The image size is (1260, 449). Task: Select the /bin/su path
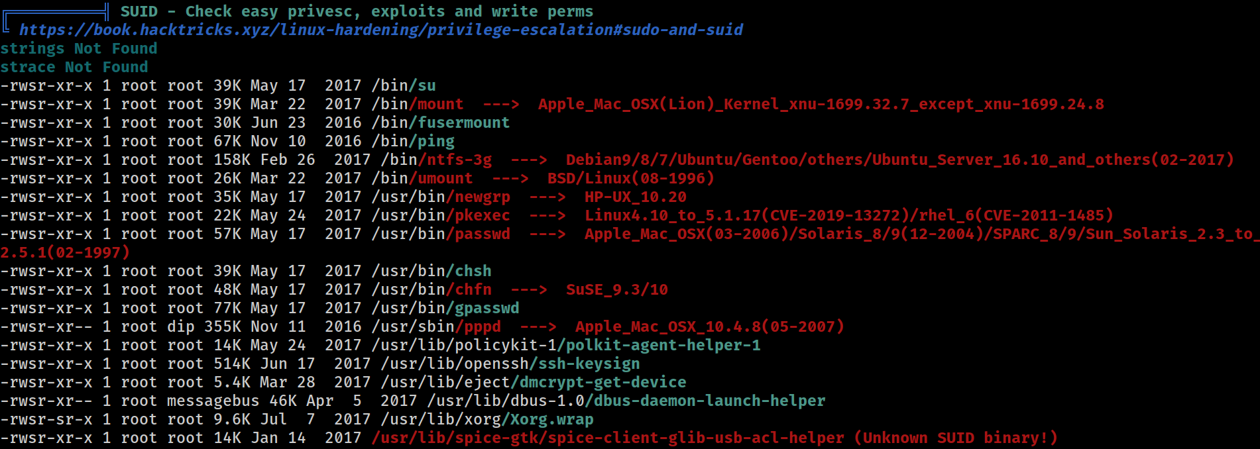click(x=404, y=85)
